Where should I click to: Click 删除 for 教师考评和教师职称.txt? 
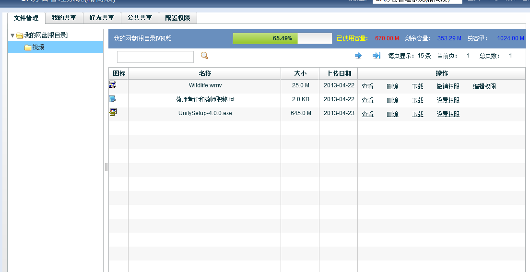tap(392, 100)
